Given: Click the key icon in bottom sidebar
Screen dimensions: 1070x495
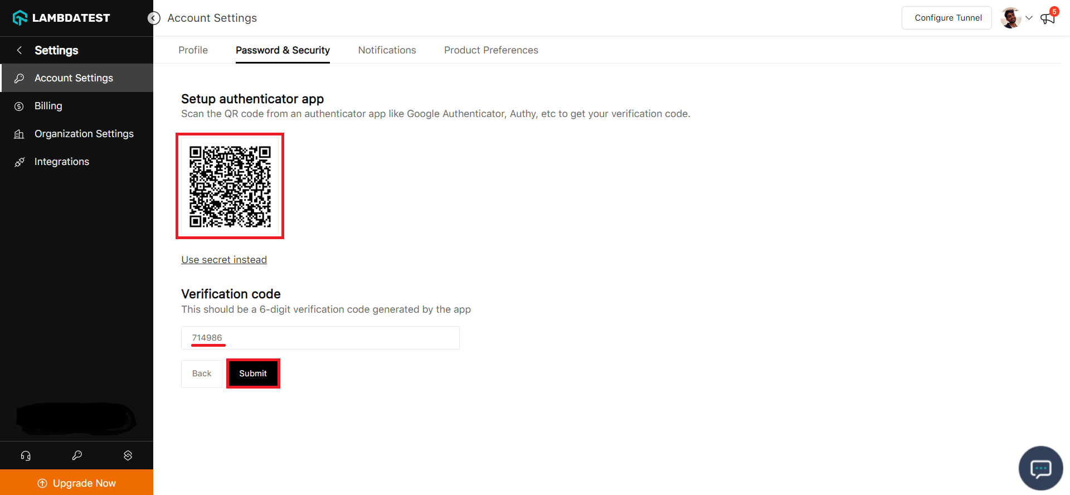Looking at the screenshot, I should click(x=77, y=455).
